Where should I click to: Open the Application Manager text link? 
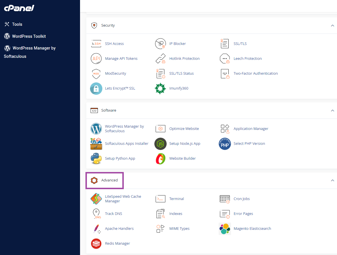[251, 129]
